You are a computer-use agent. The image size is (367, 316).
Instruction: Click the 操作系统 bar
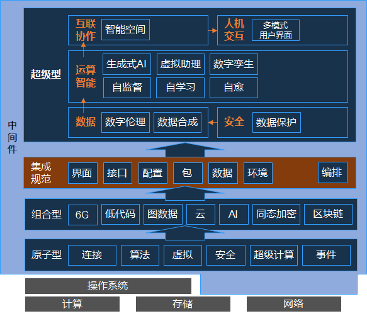click(108, 286)
